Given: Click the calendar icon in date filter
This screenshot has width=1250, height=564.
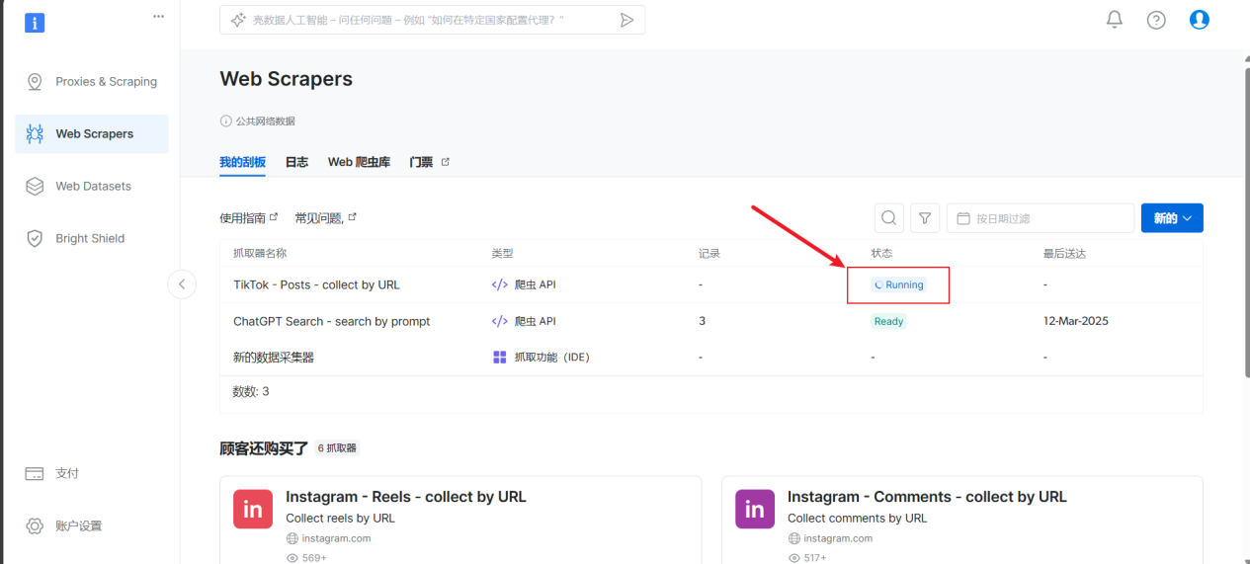Looking at the screenshot, I should pyautogui.click(x=963, y=218).
